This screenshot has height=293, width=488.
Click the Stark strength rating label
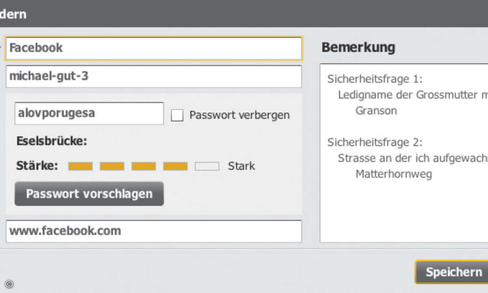coord(241,166)
